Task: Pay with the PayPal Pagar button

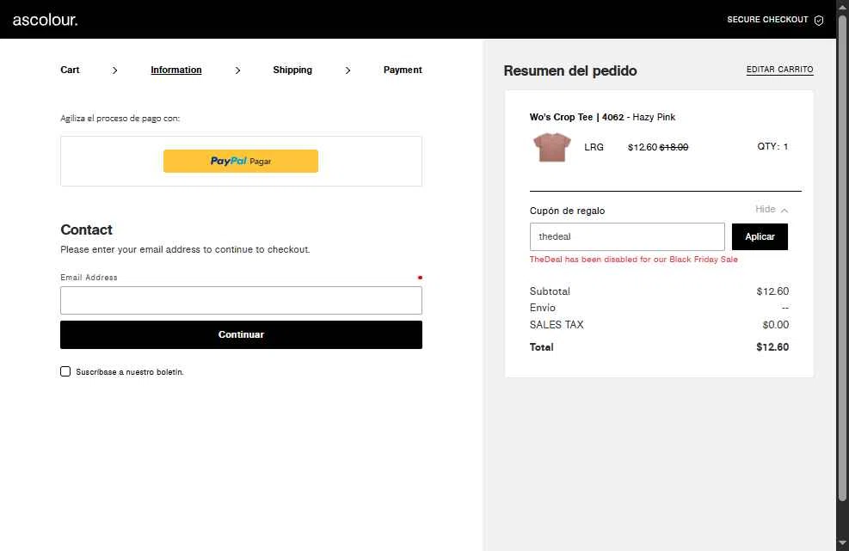Action: click(241, 162)
